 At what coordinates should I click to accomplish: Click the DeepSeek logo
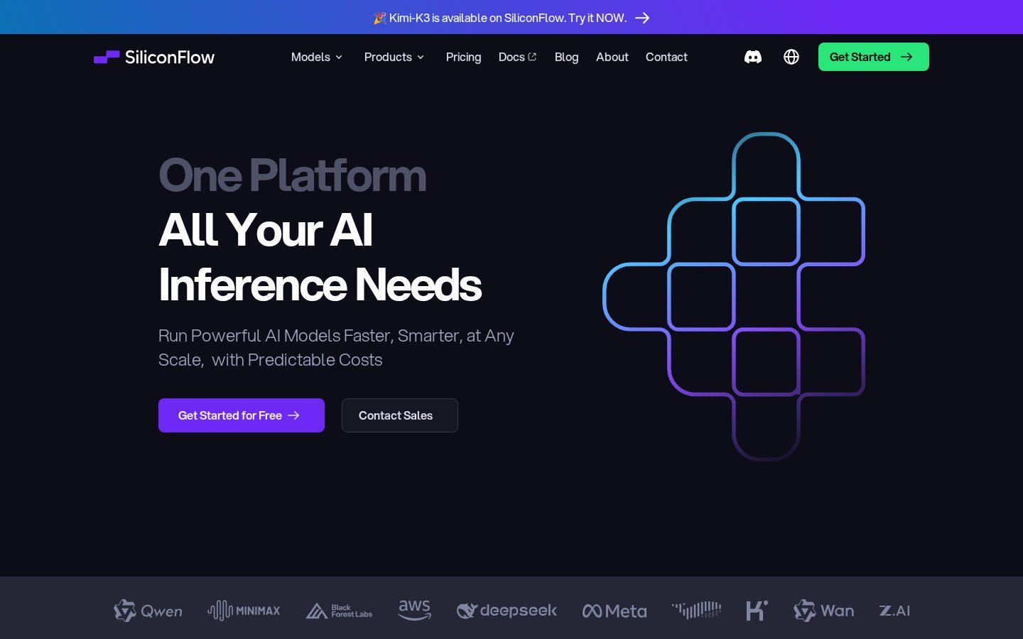pyautogui.click(x=507, y=611)
